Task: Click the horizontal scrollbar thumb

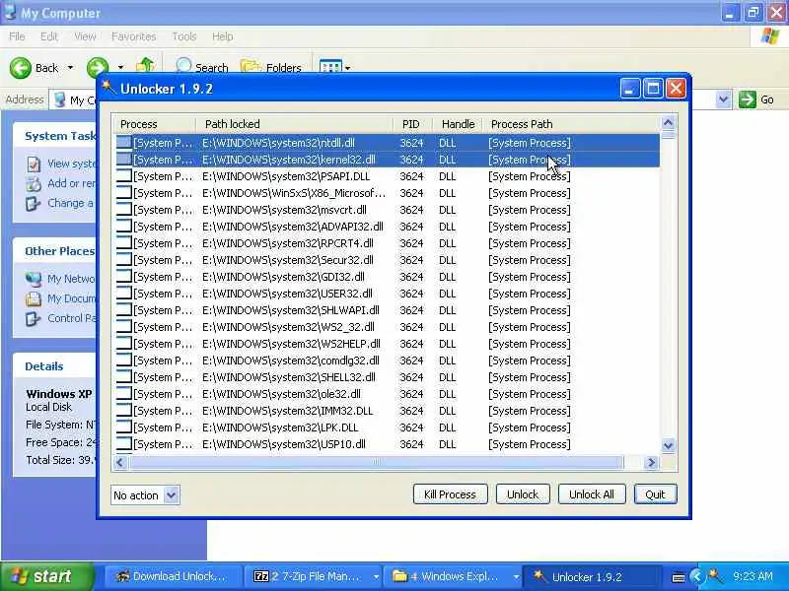Action: pyautogui.click(x=376, y=462)
